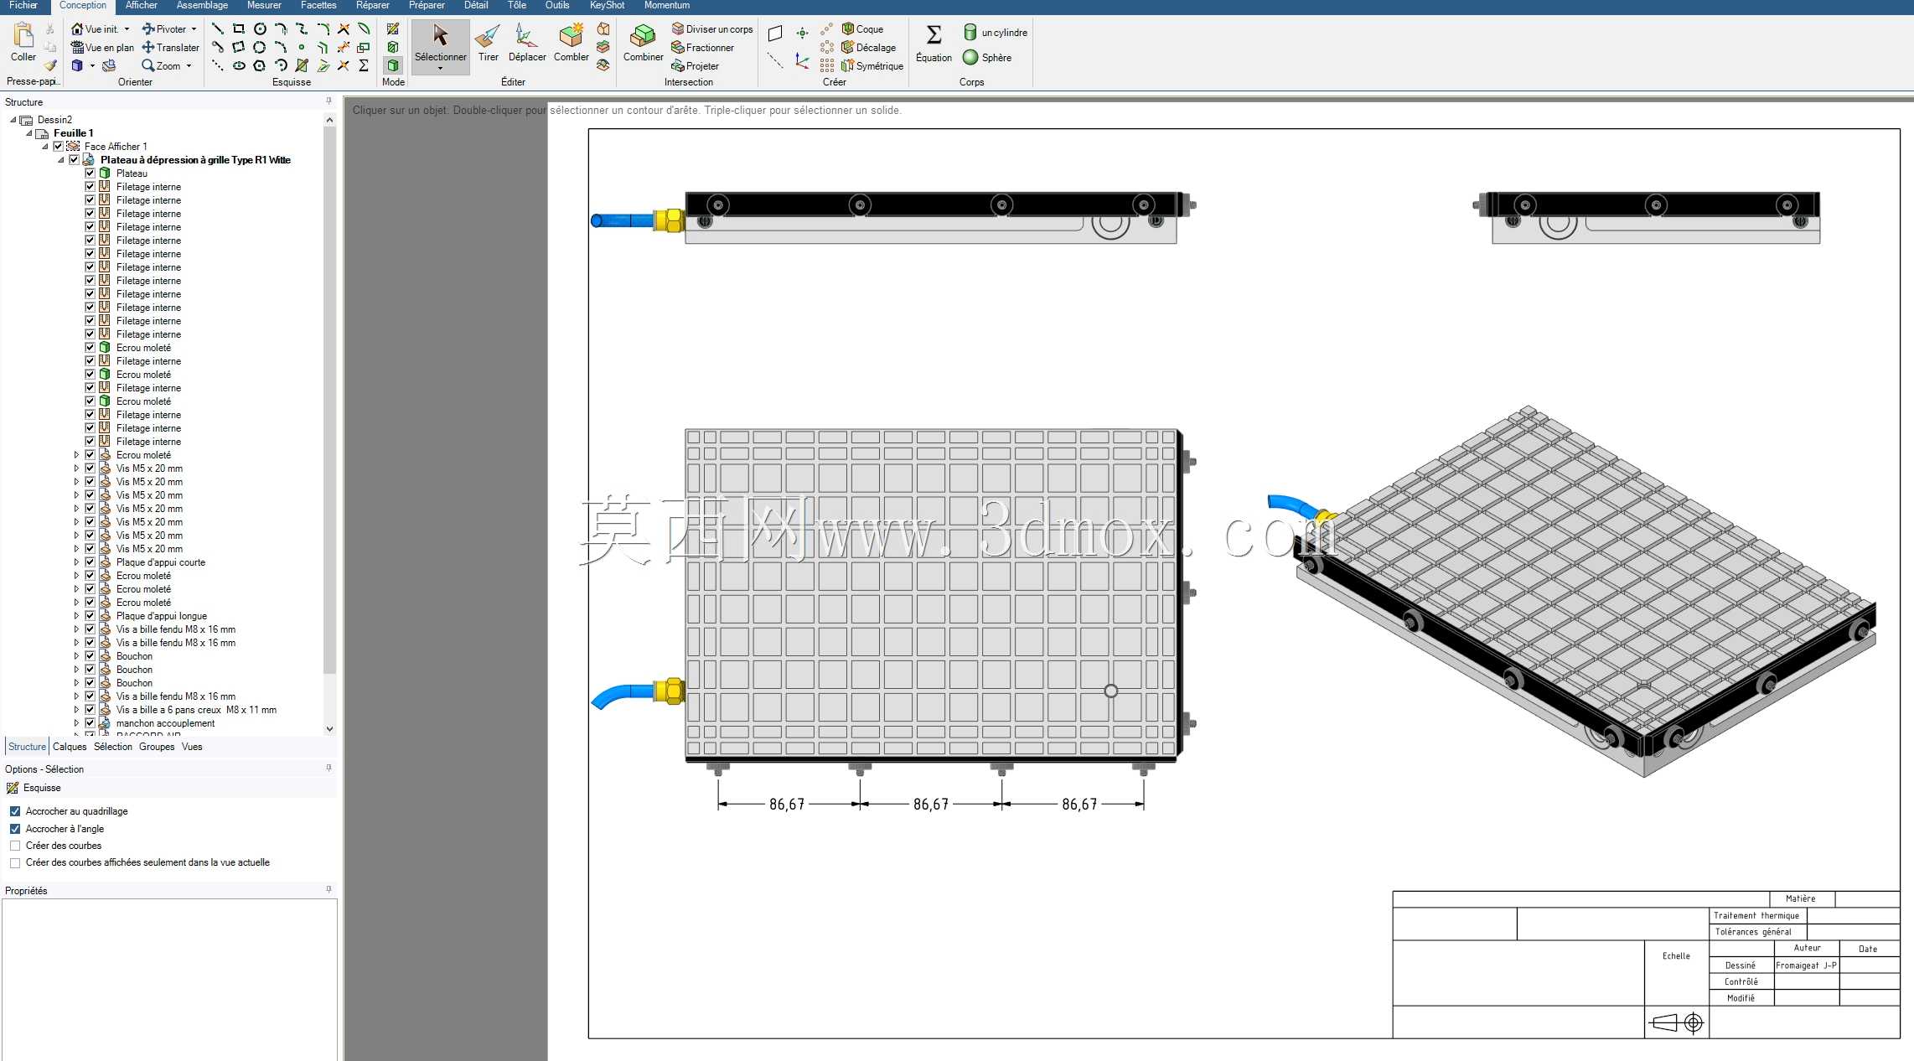1914x1061 pixels.
Task: Select 'Vis a bille a 6 pans creux' row
Action: 196,710
